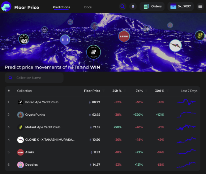Open Azuki collection row
Viewport: 206px width, 174px height.
pyautogui.click(x=103, y=152)
